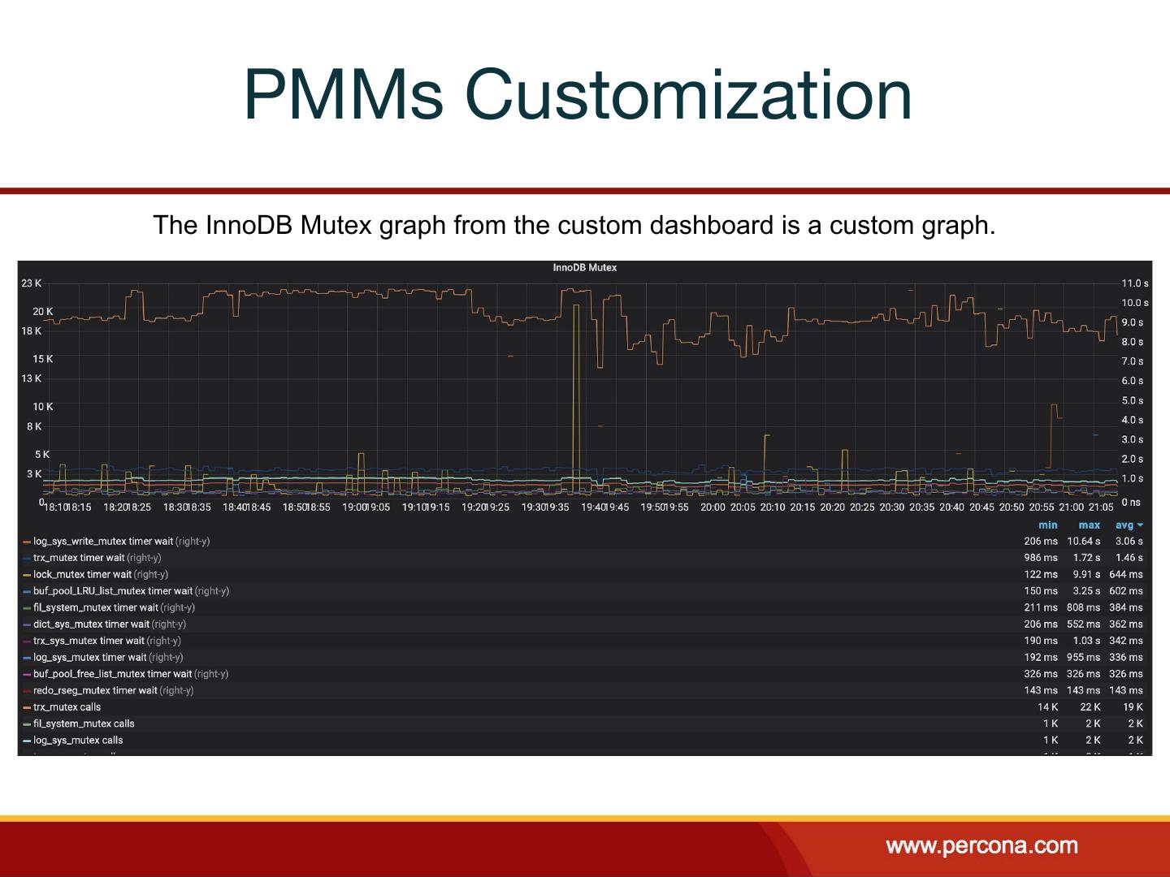The image size is (1170, 877).
Task: Click the 22 K max value for trx_mutex calls
Action: coord(1090,707)
